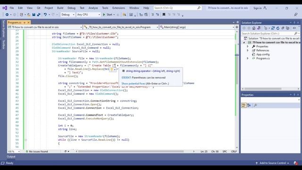This screenshot has height=170, width=302.
Task: Click Sync with Active Document icon
Action: click(273, 28)
